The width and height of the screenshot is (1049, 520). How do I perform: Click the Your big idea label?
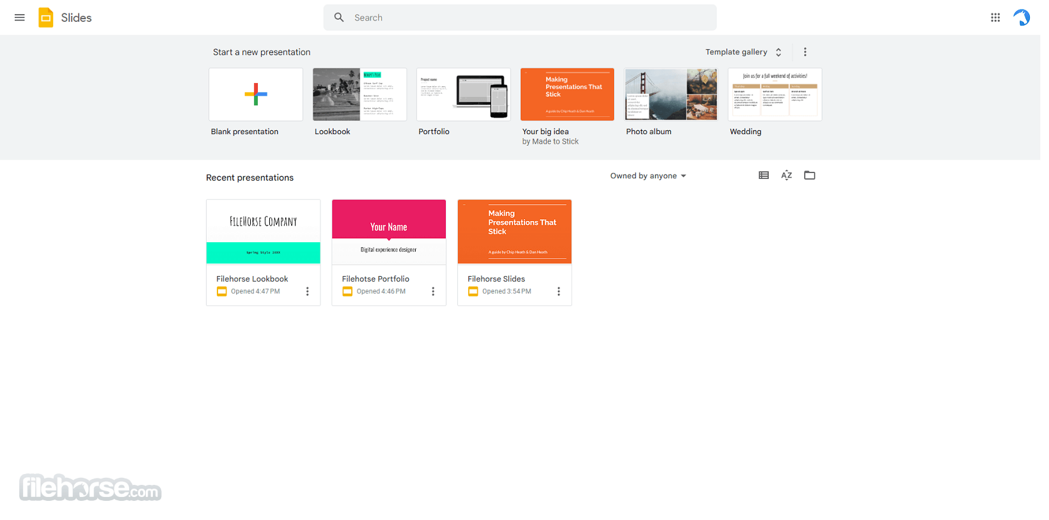click(x=546, y=132)
